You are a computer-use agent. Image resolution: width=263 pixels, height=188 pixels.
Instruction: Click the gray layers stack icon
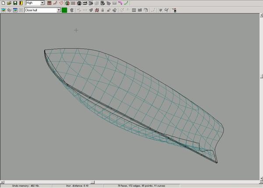pyautogui.click(x=9, y=10)
